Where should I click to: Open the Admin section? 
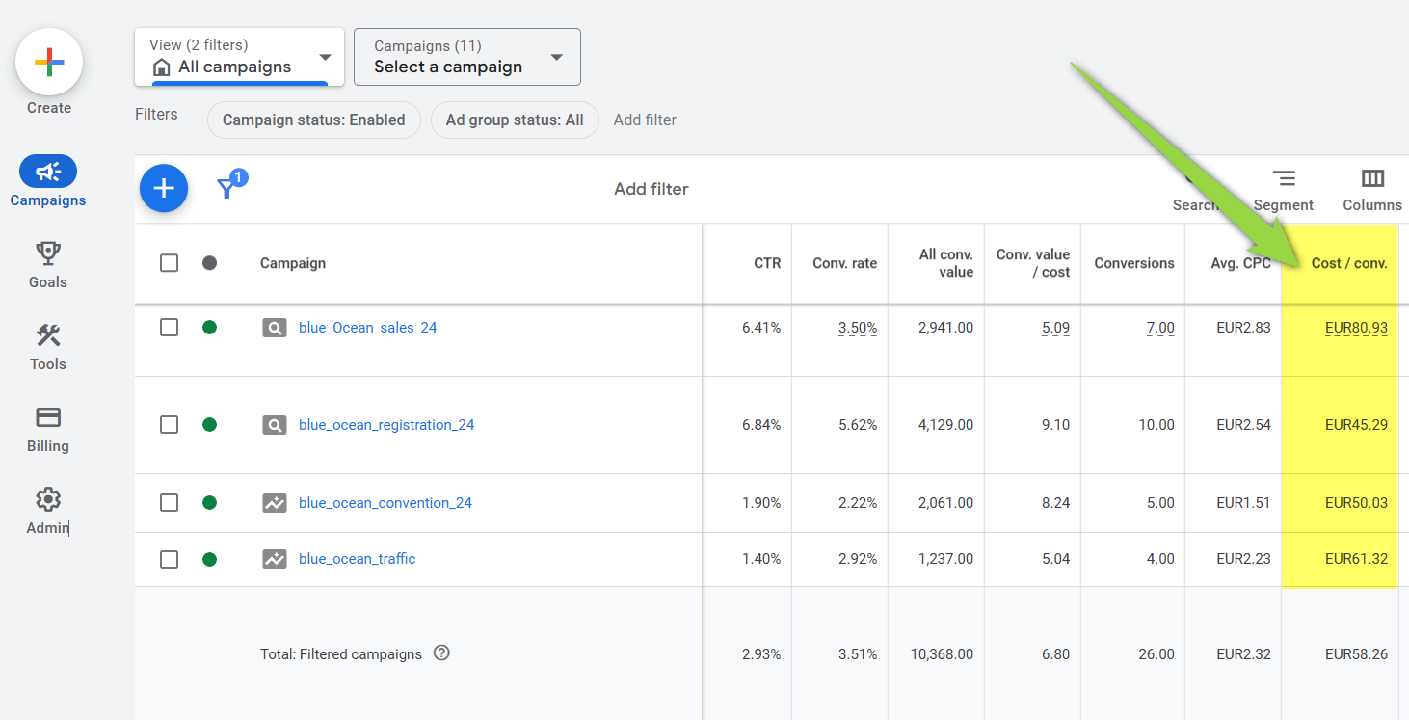(48, 509)
